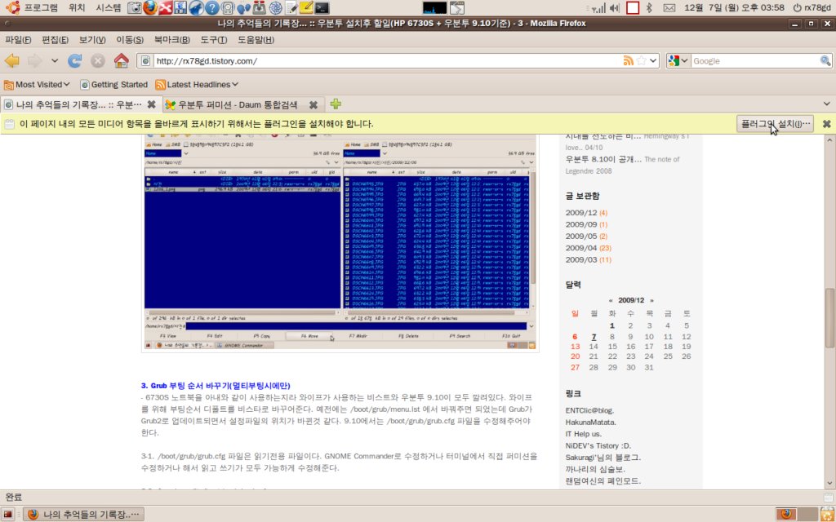Click the GNOME Commander screenshot image
Screen dimensions: 836x522
(x=340, y=243)
